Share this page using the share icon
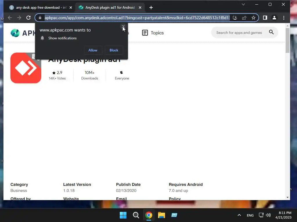Image resolution: width=297 pixels, height=222 pixels. (x=244, y=18)
